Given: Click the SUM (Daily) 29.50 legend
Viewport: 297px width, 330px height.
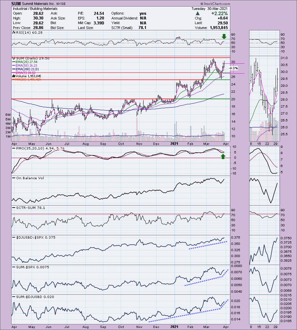Looking at the screenshot, I should click(32, 58).
